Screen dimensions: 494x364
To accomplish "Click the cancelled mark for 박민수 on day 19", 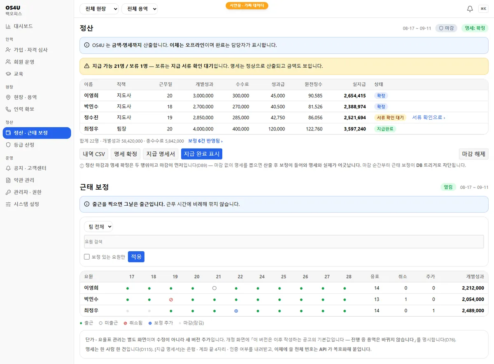I will pyautogui.click(x=171, y=299).
